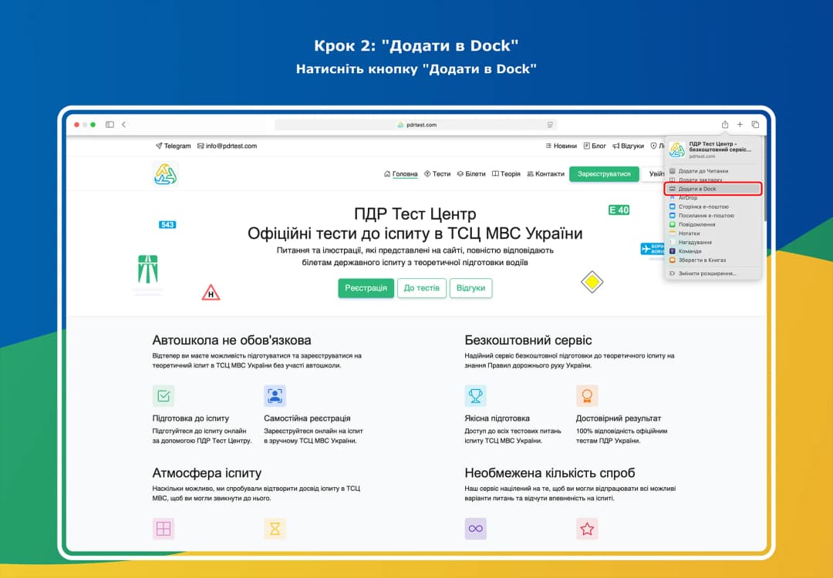The height and width of the screenshot is (578, 833).
Task: Open the 'Відгуки' top bar link
Action: click(628, 146)
